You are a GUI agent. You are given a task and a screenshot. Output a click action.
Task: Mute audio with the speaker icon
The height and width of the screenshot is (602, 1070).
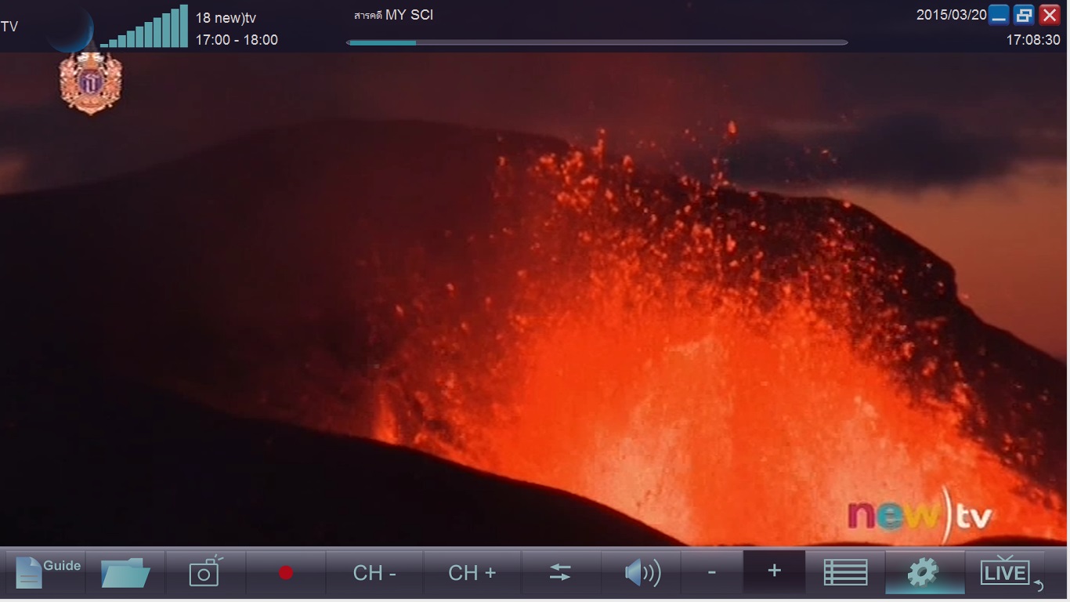[x=642, y=572]
